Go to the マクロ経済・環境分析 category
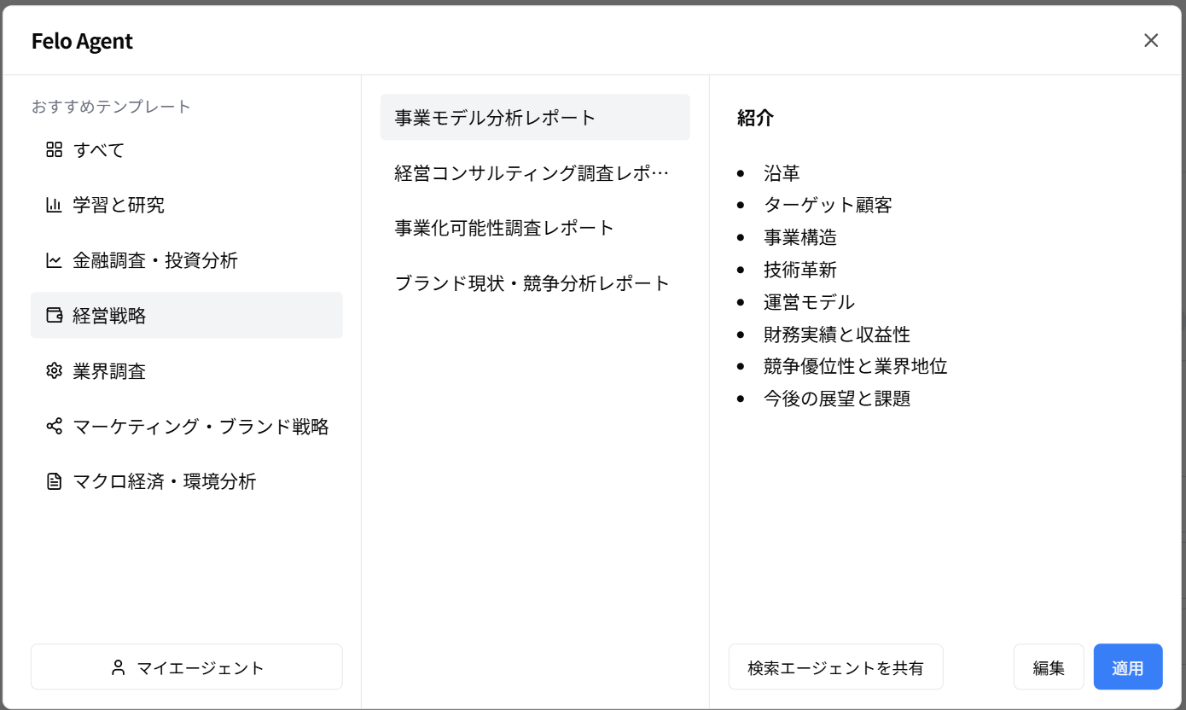 187,481
